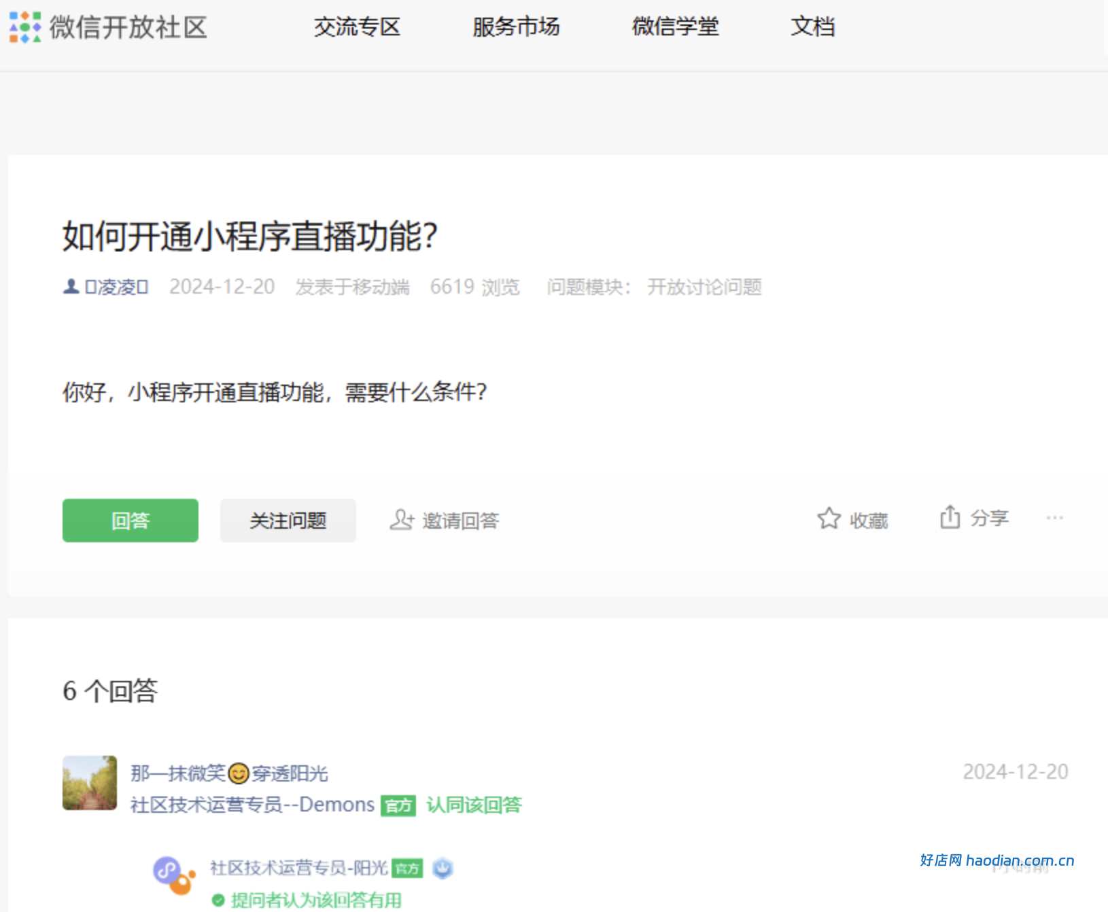Screen dimensions: 1108x912
Task: Click the 关注问题 button
Action: [288, 521]
